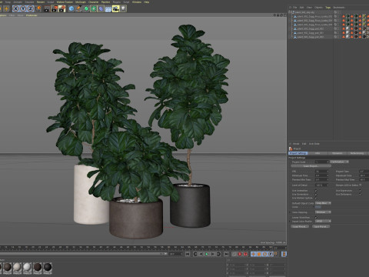Click the go to end playback button

[x=226, y=254]
